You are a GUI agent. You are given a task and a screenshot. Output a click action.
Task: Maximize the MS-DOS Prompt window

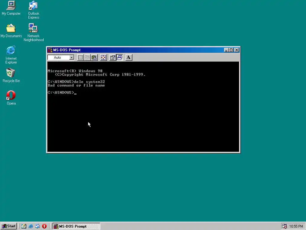(231, 50)
